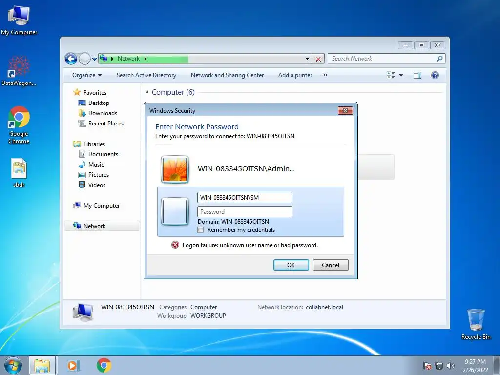
Task: Click the Show desktop strip
Action: click(x=497, y=365)
